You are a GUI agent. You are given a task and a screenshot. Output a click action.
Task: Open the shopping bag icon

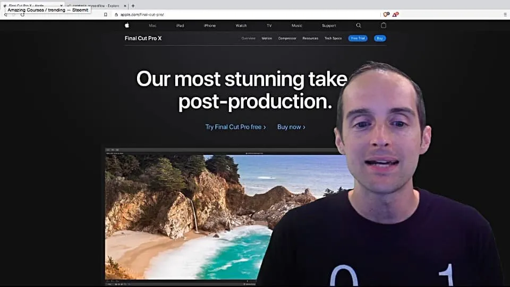click(x=384, y=25)
